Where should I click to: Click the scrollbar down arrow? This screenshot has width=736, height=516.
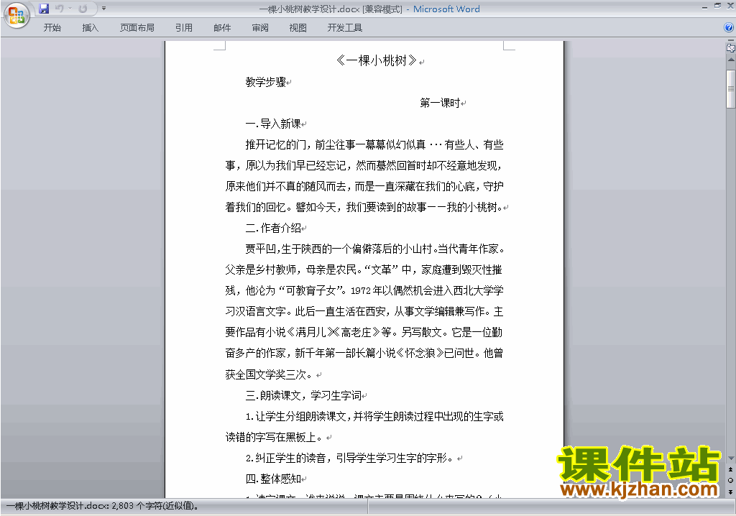[x=731, y=459]
